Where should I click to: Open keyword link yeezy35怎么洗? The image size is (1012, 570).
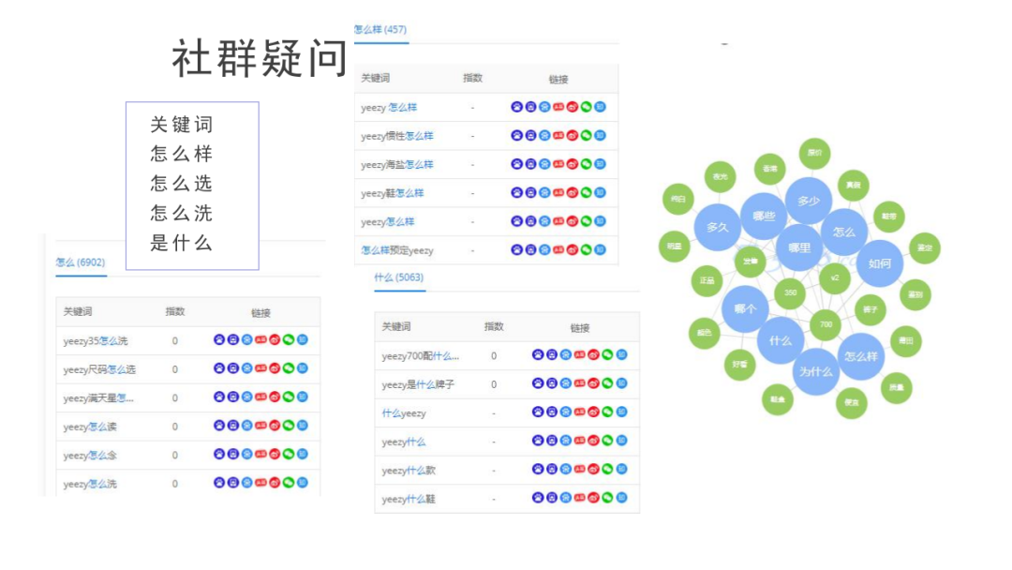click(x=96, y=341)
